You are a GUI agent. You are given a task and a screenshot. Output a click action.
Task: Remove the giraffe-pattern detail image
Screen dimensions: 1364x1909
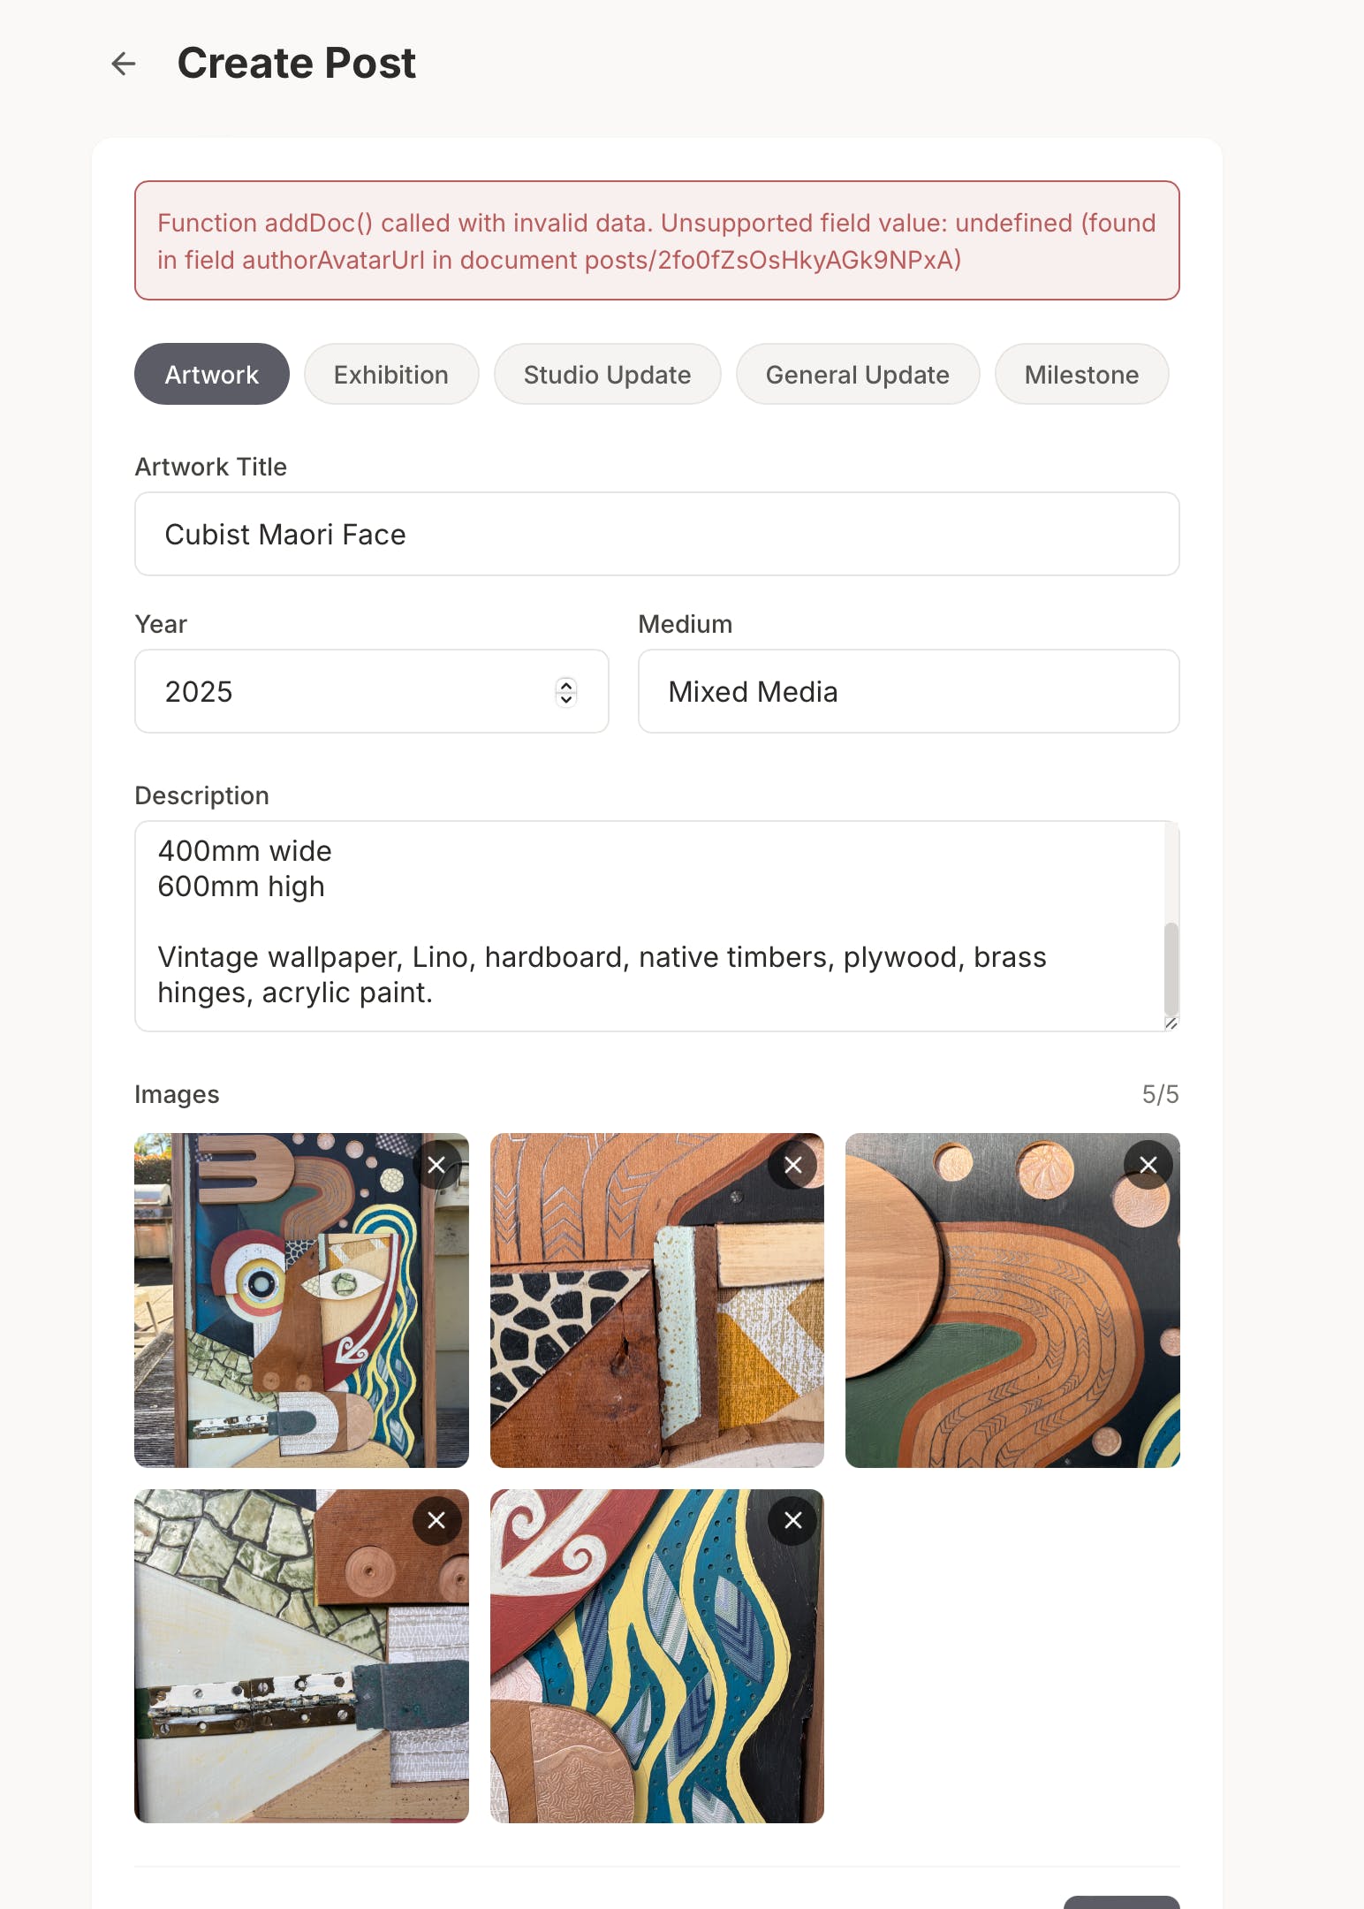click(x=792, y=1165)
